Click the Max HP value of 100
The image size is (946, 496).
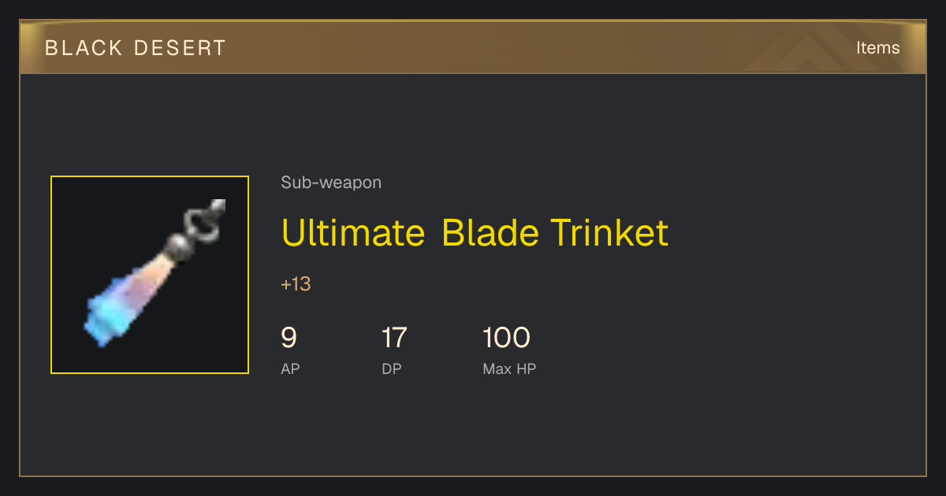(x=506, y=338)
